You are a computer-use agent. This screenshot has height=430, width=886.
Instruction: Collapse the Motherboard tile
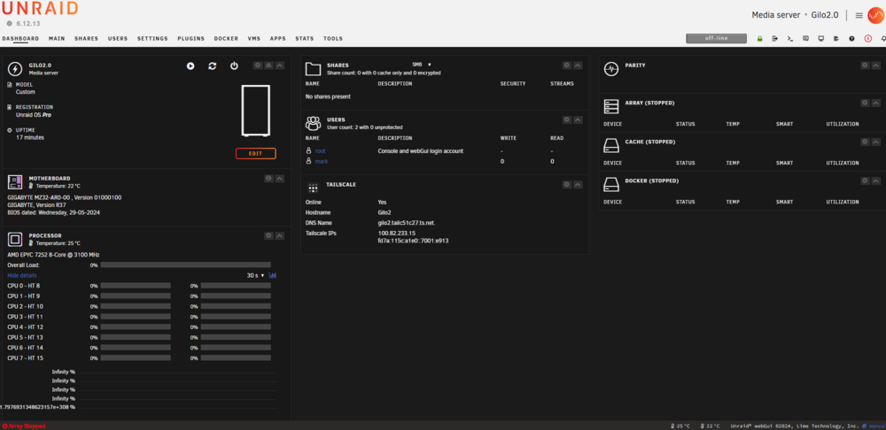coord(280,179)
